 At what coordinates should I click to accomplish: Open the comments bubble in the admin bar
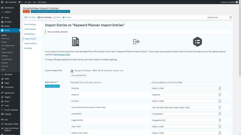(x=20, y=2)
